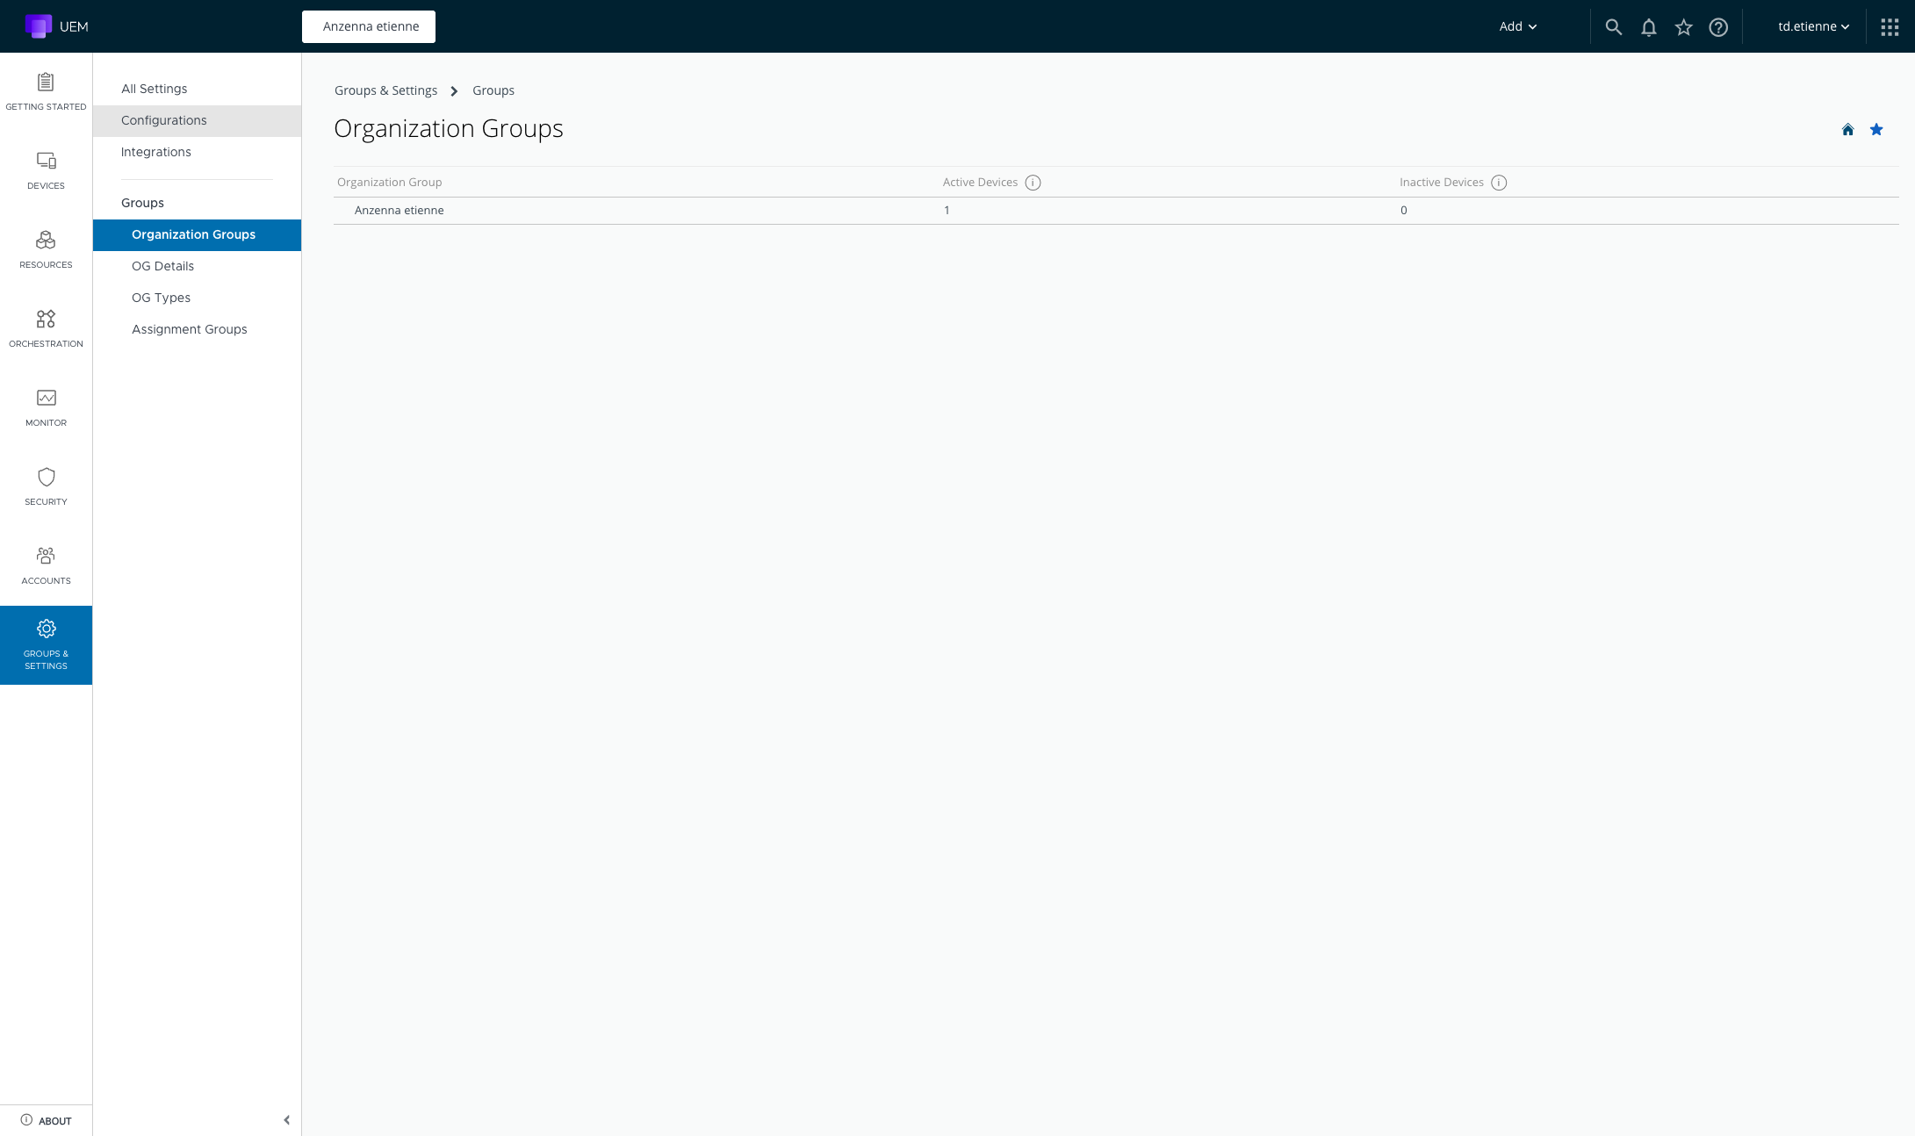The width and height of the screenshot is (1915, 1136).
Task: Open the apps grid launcher
Action: [1890, 27]
